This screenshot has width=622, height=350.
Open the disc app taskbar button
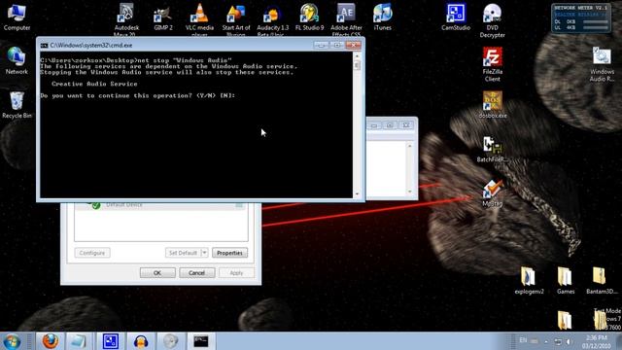pyautogui.click(x=171, y=341)
